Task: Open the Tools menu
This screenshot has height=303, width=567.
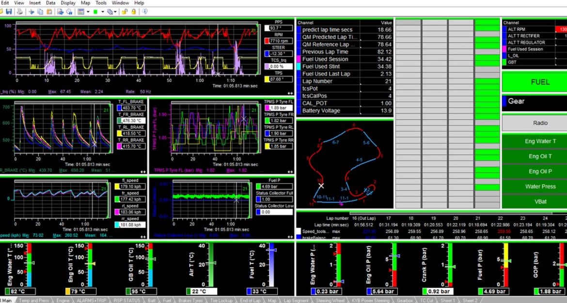Action: point(101,3)
